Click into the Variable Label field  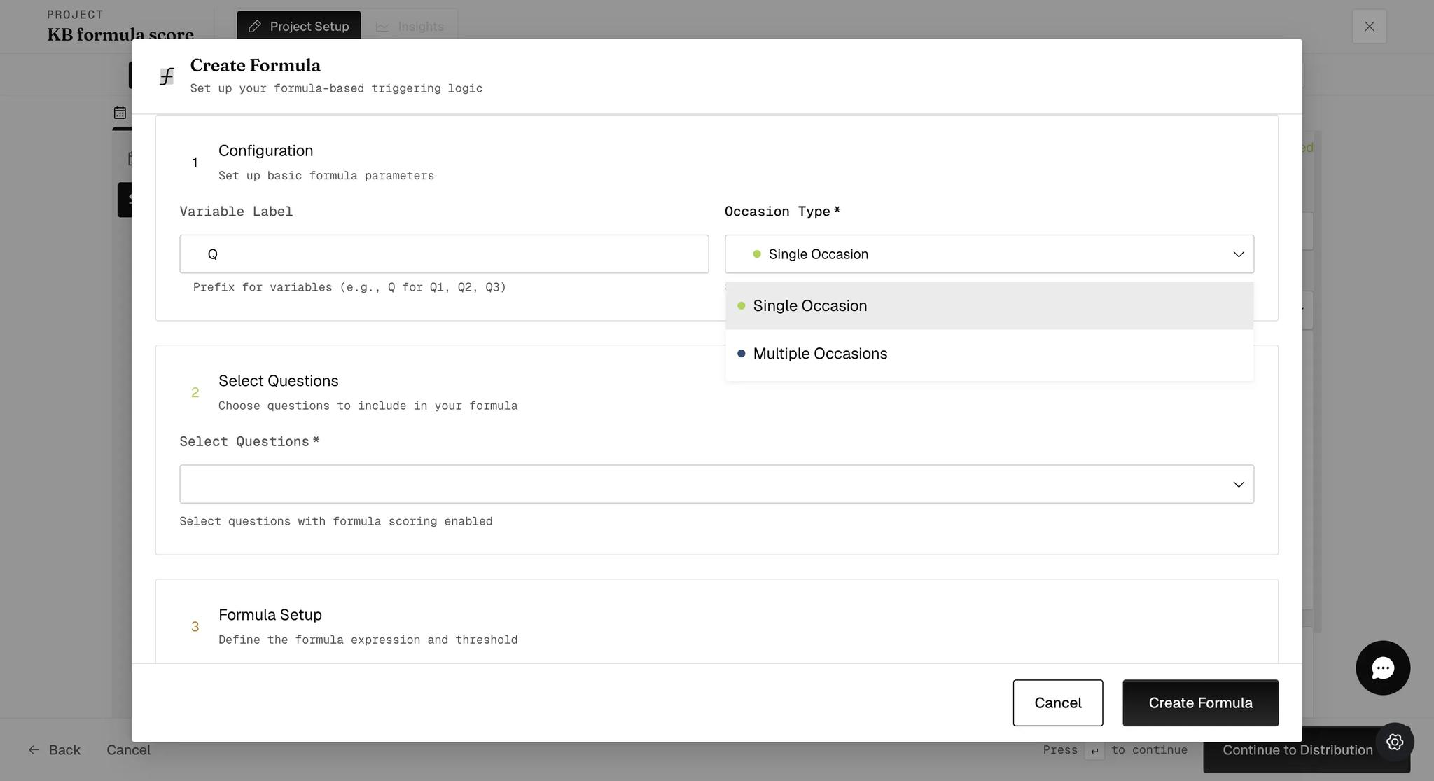point(444,254)
